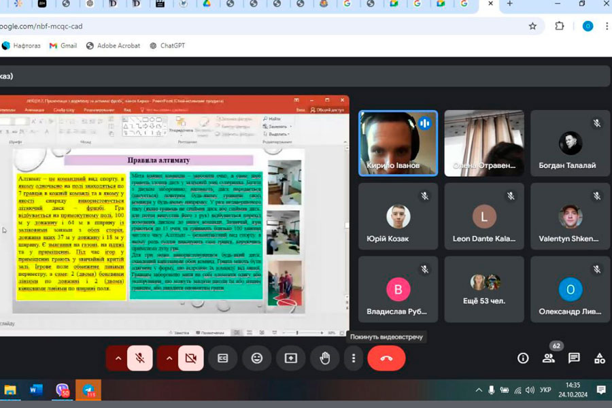Open Word on the taskbar

click(x=36, y=390)
